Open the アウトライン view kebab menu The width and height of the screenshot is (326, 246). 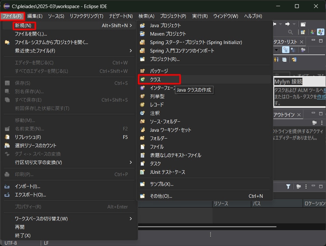(322, 123)
